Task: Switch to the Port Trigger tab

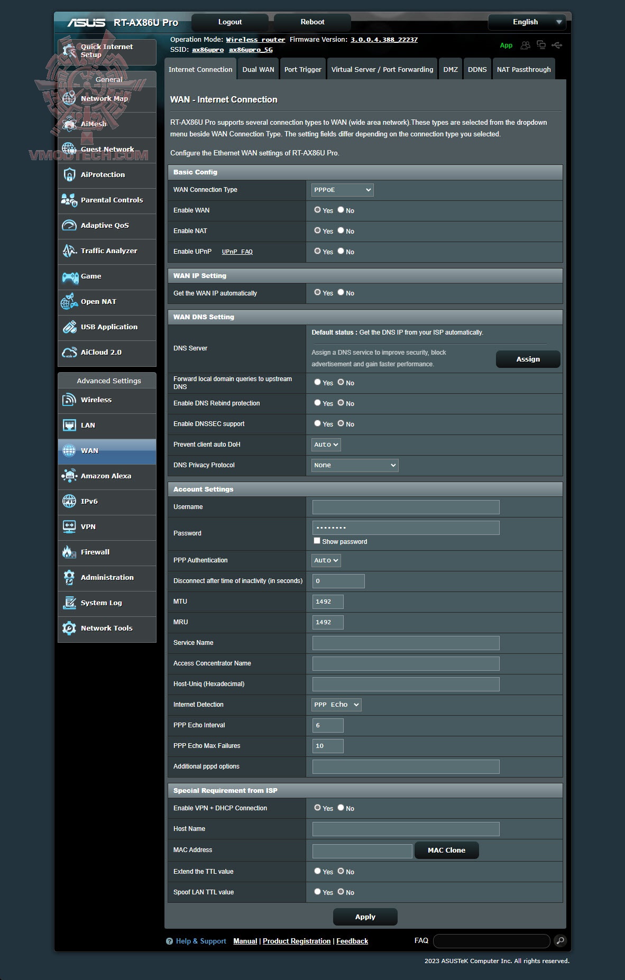Action: [x=302, y=69]
